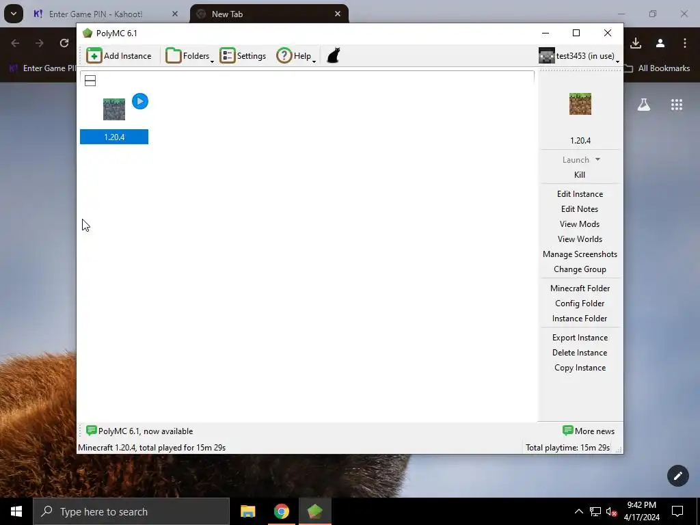Close the Kahoot browser tab
The height and width of the screenshot is (525, 700).
(x=175, y=14)
